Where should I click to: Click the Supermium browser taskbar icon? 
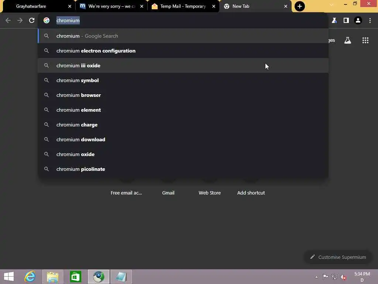[99, 277]
